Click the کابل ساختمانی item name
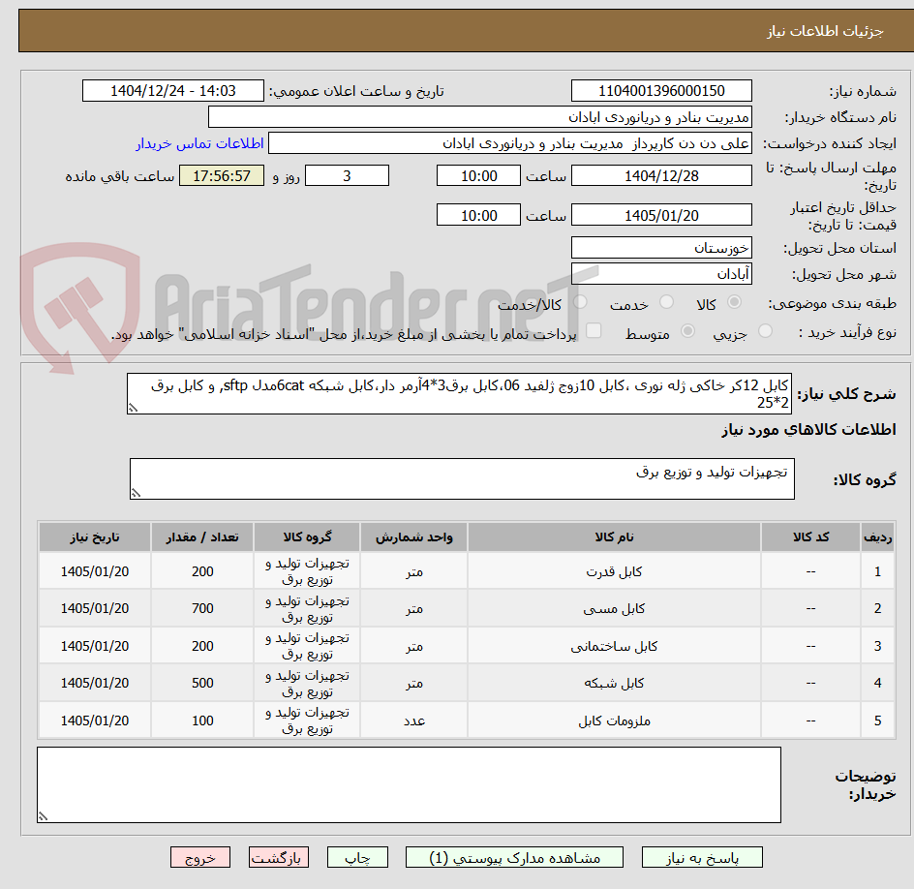The width and height of the screenshot is (914, 889). 614,646
